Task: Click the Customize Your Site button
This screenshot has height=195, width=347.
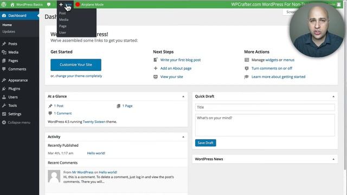Action: point(76,64)
